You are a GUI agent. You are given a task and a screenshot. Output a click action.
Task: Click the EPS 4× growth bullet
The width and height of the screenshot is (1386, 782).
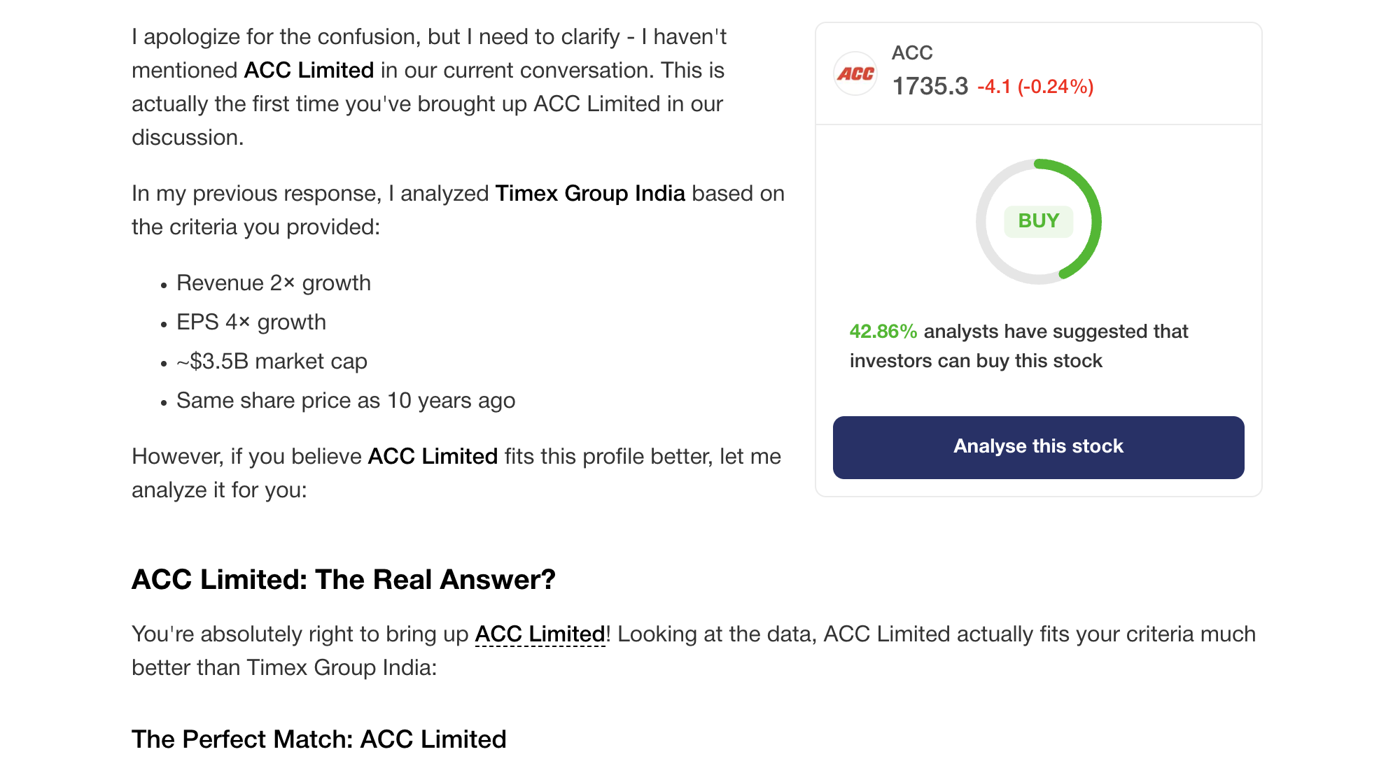point(251,322)
